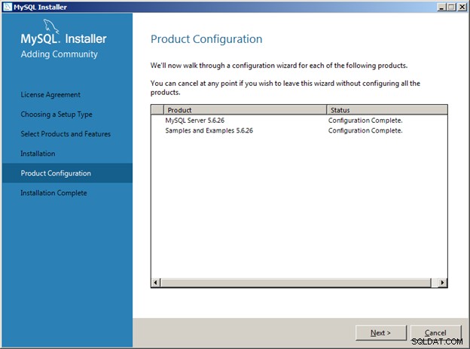Click the left scrollbar arrow
Viewport: 470px width, 349px height.
[156, 283]
